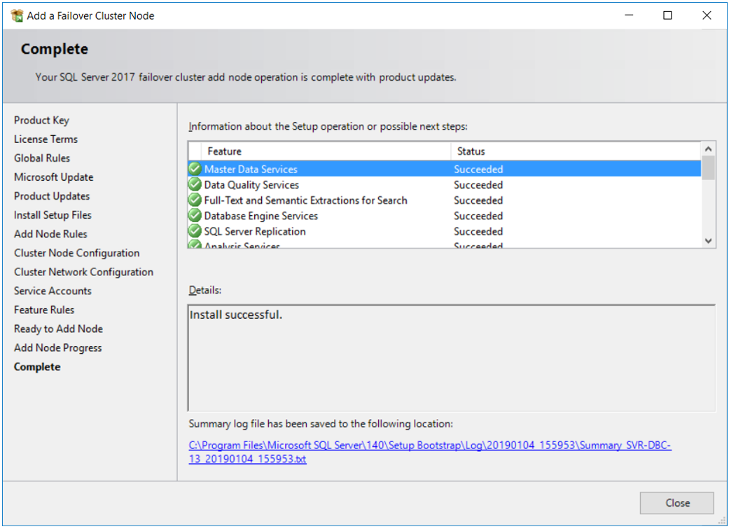Minimize the Add a Failover Cluster Node window
The height and width of the screenshot is (529, 729).
coord(629,15)
